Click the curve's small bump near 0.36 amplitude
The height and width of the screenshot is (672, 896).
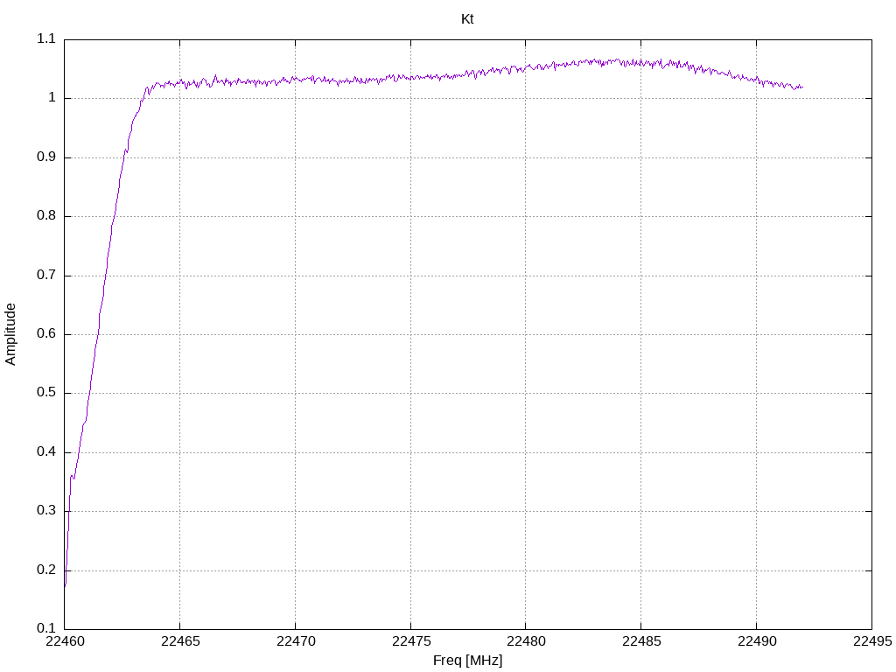point(73,476)
